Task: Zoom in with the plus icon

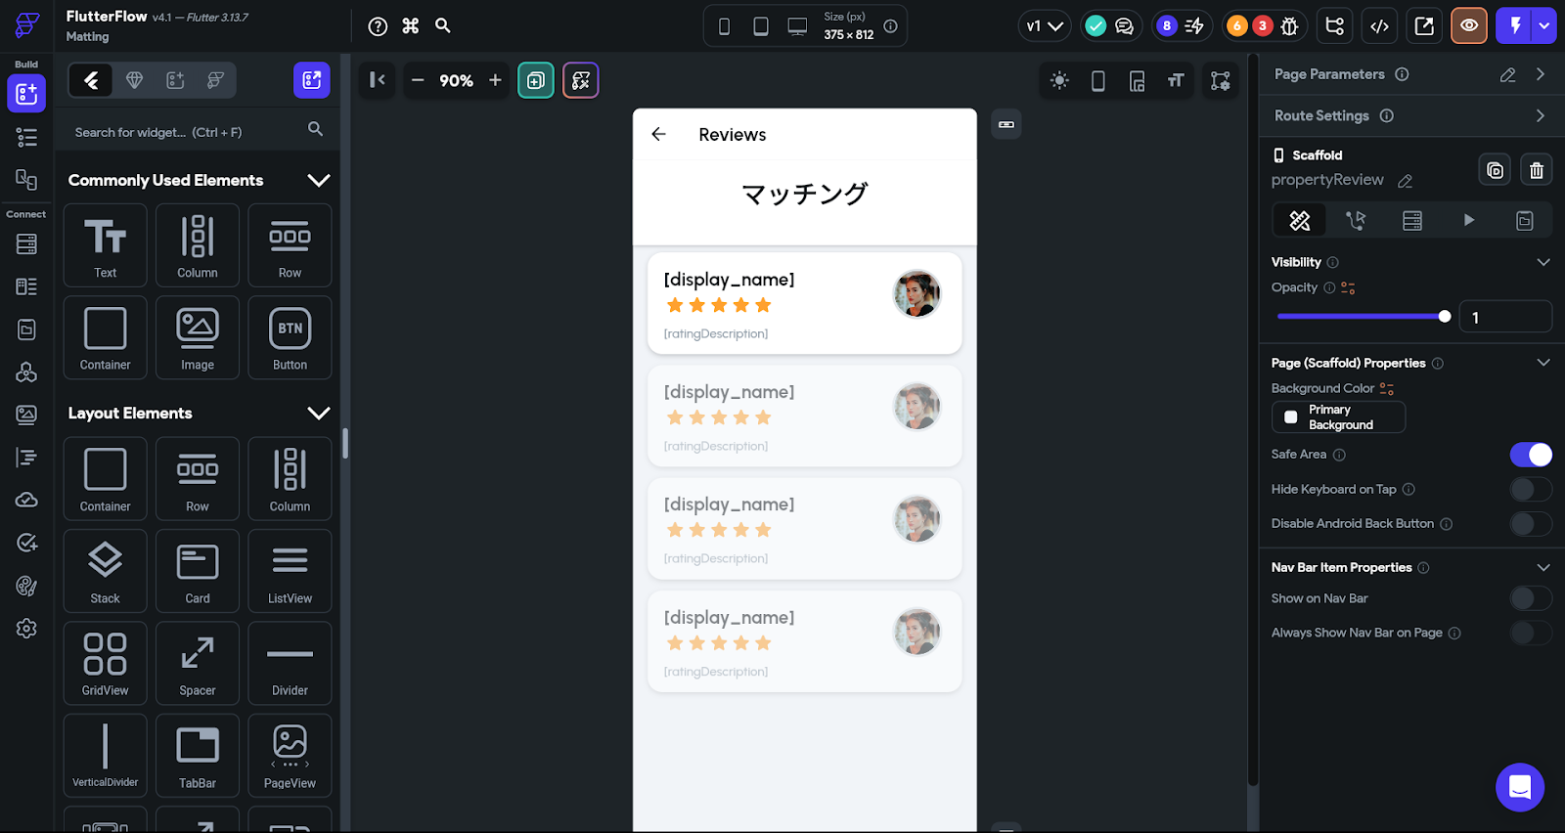Action: (x=495, y=80)
